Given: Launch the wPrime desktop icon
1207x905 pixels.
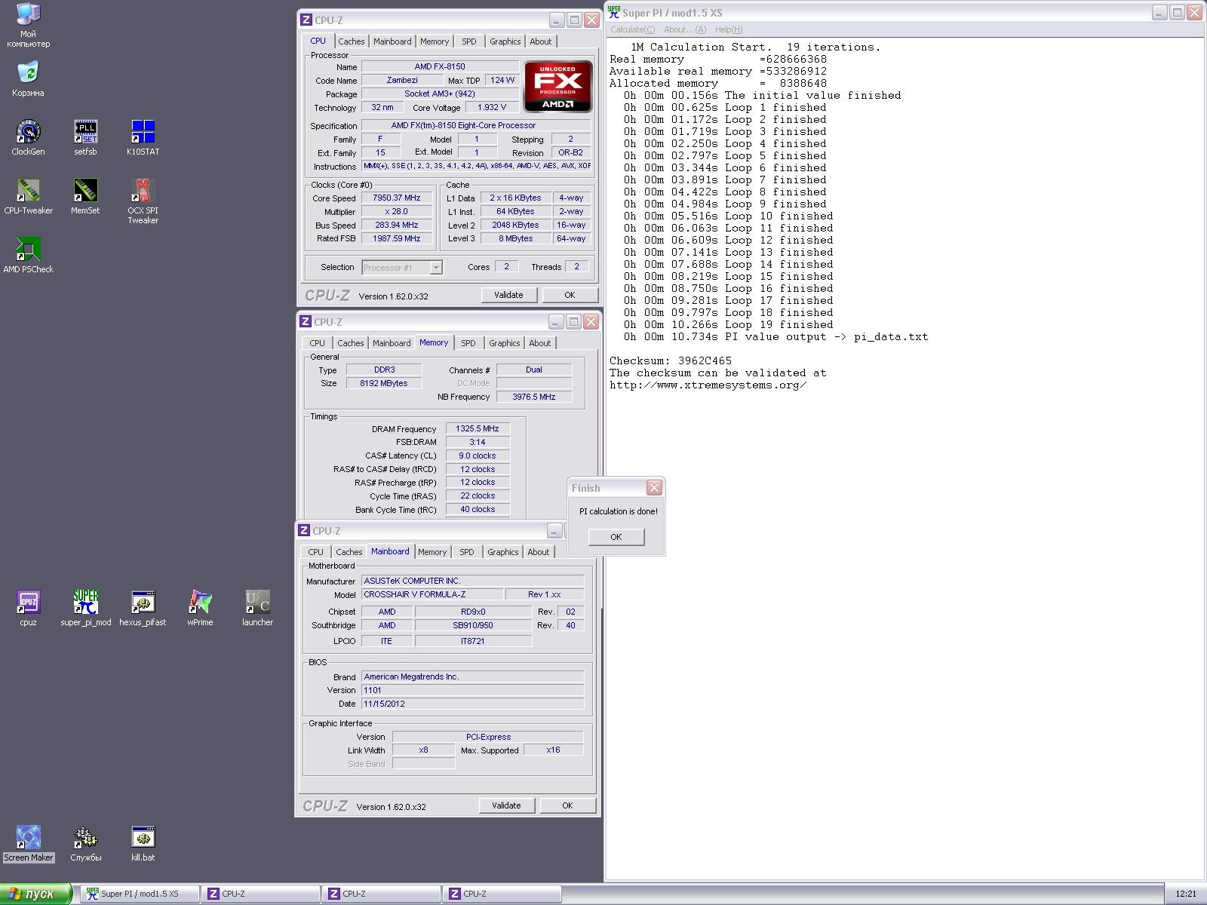Looking at the screenshot, I should 200,608.
